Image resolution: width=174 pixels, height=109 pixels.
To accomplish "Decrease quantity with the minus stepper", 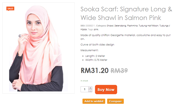I will tap(90, 91).
